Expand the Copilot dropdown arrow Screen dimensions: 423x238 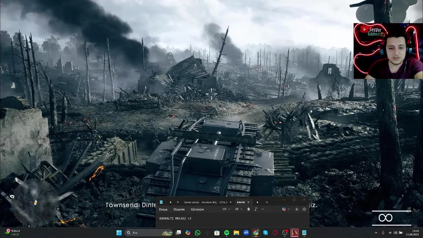pos(289,209)
